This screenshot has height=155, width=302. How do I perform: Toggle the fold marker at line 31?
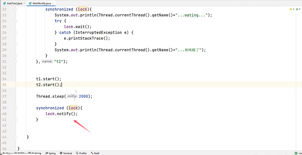pos(16,61)
